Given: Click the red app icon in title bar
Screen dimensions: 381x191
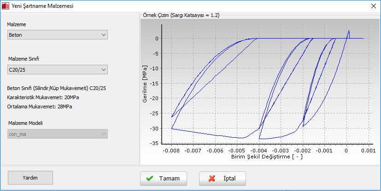Looking at the screenshot, I should [6, 6].
